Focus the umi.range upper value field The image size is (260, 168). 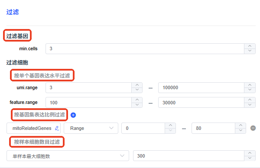[x=201, y=87]
